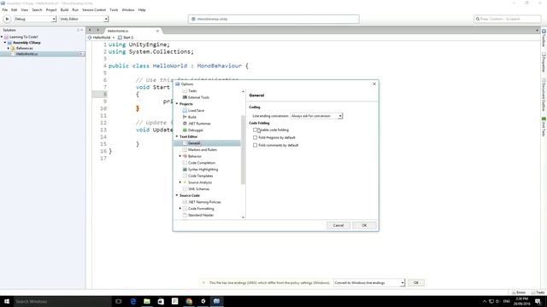
Task: Expand the Code Formatting node
Action: tap(180, 208)
